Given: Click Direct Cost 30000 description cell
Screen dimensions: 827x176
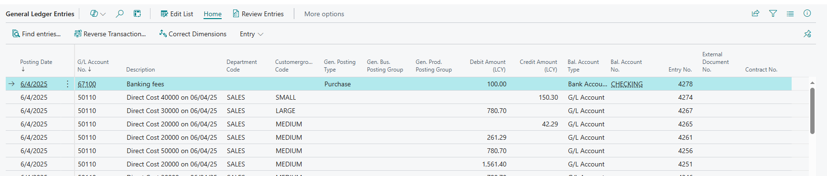Looking at the screenshot, I should click(x=172, y=111).
